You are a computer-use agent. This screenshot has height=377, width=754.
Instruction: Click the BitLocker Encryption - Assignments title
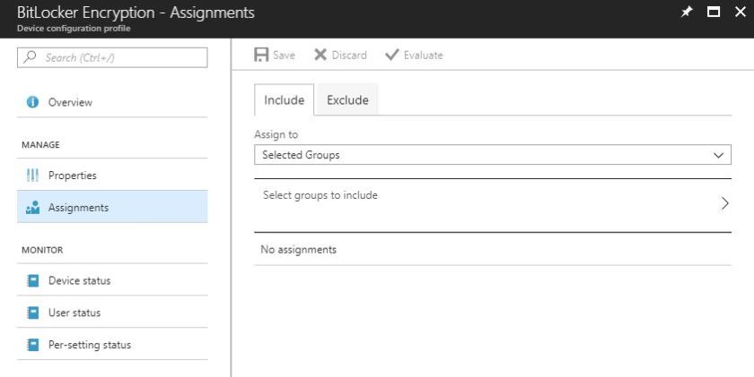click(136, 13)
